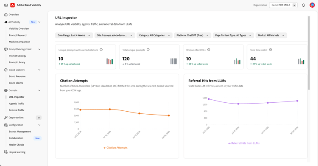318x166 pixels.
Task: Open Prompt Strategy page
Action: tap(17, 56)
